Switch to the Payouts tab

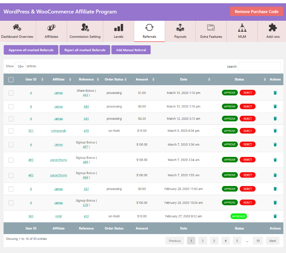point(180,31)
